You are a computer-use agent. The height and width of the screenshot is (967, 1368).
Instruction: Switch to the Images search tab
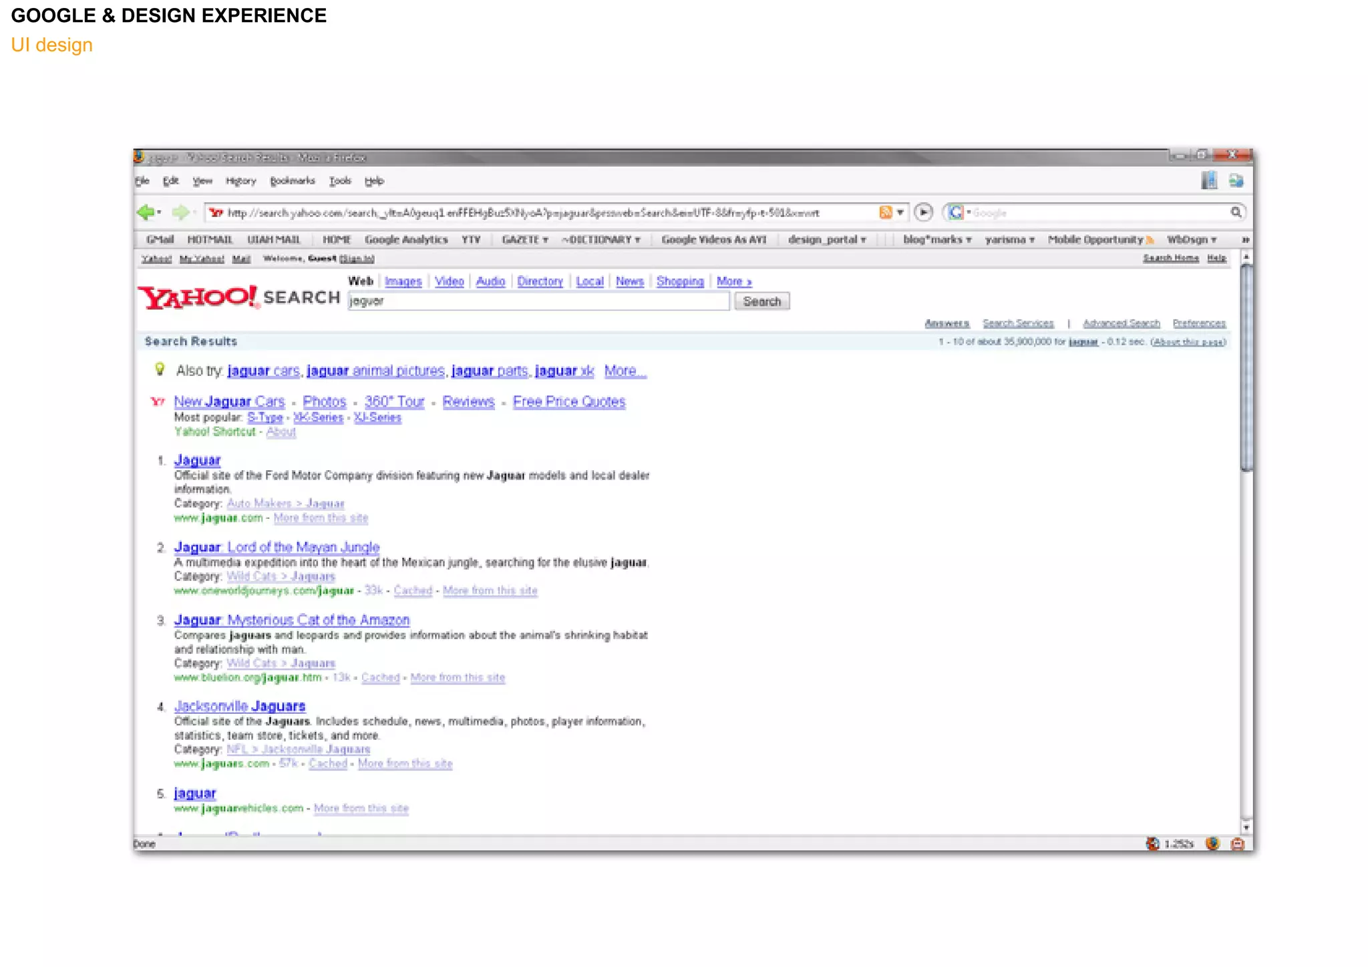click(x=403, y=282)
